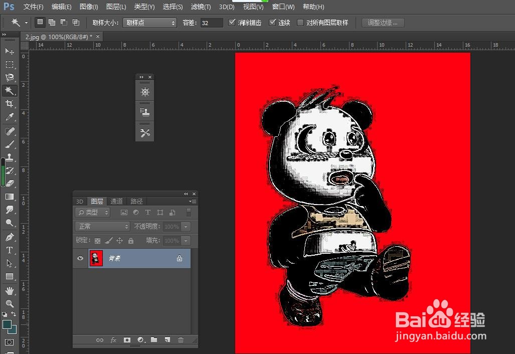Click the tolerance input field

tap(212, 23)
